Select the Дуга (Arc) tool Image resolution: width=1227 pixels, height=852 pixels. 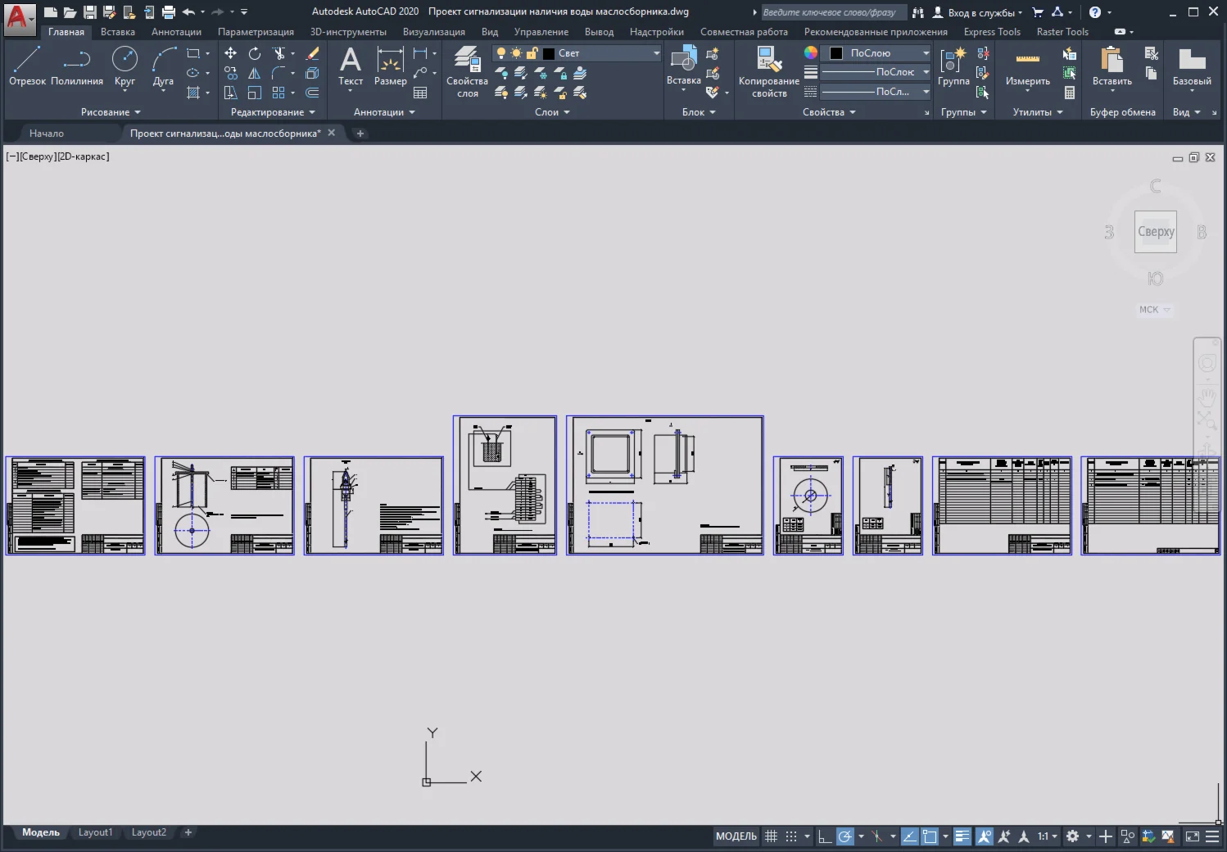163,66
